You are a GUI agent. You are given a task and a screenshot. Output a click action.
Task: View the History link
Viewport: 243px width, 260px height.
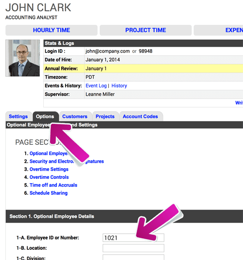click(x=119, y=86)
